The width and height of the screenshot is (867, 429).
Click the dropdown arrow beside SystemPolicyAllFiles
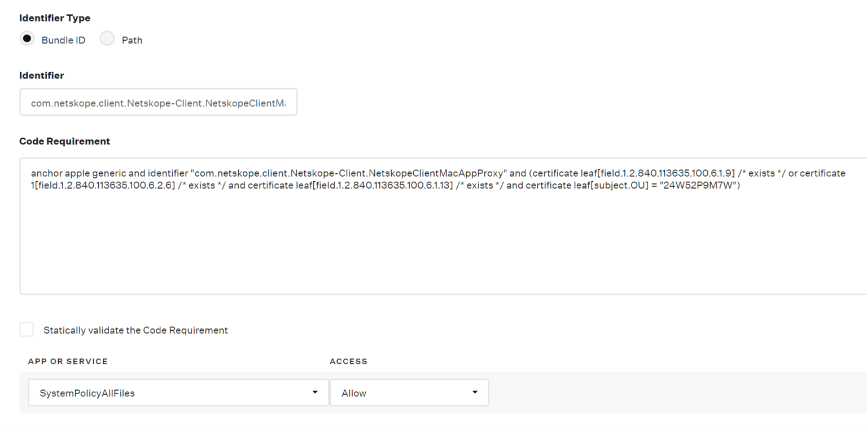point(315,392)
